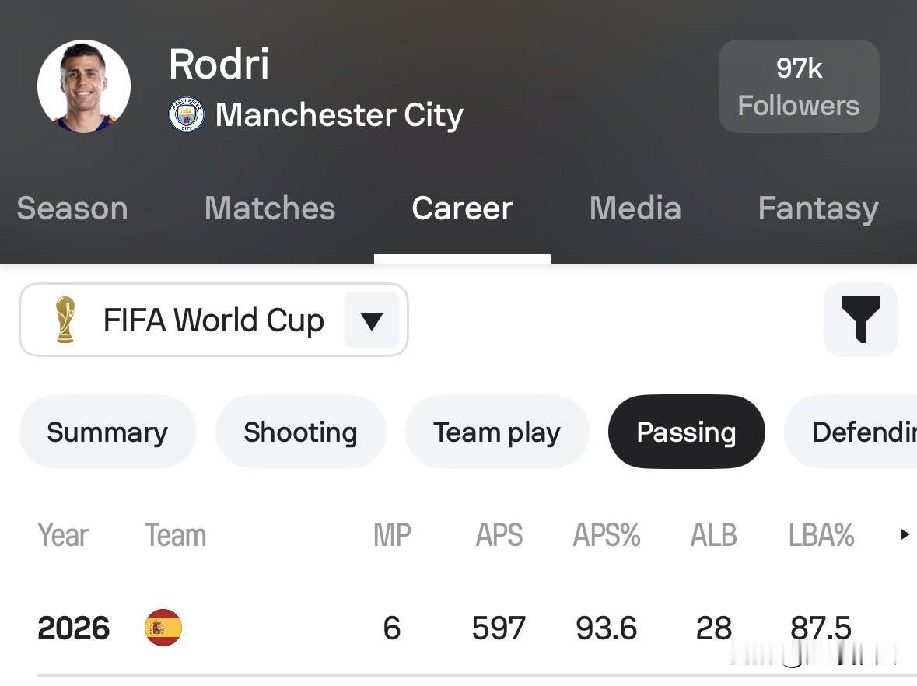Tap Rodri's profile photo
917x686 pixels.
point(84,86)
